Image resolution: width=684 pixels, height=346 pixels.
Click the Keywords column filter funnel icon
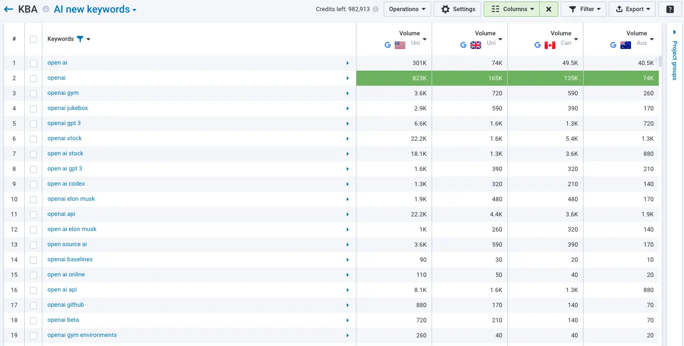pyautogui.click(x=80, y=39)
